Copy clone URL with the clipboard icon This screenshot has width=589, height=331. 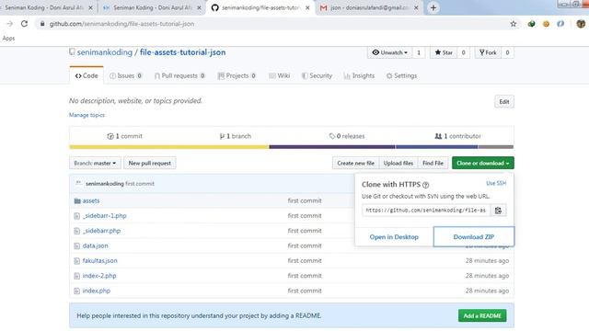(x=498, y=211)
